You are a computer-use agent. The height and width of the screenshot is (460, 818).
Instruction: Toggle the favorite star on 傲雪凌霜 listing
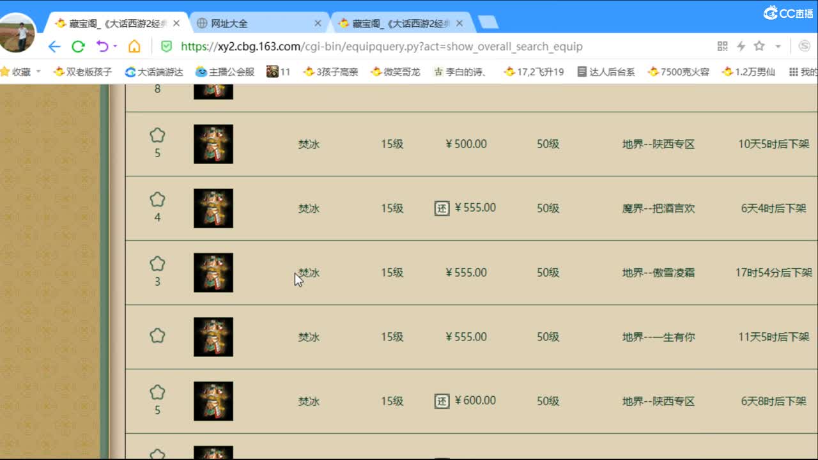pos(157,264)
